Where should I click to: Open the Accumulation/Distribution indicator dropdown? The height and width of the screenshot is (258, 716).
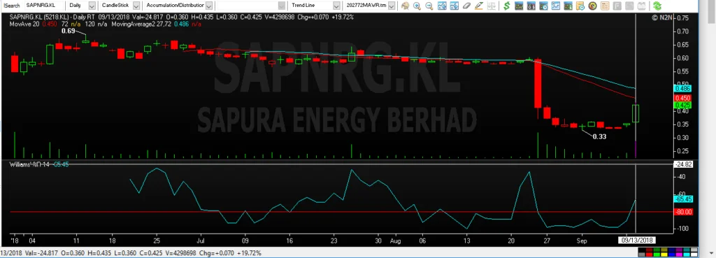[208, 6]
